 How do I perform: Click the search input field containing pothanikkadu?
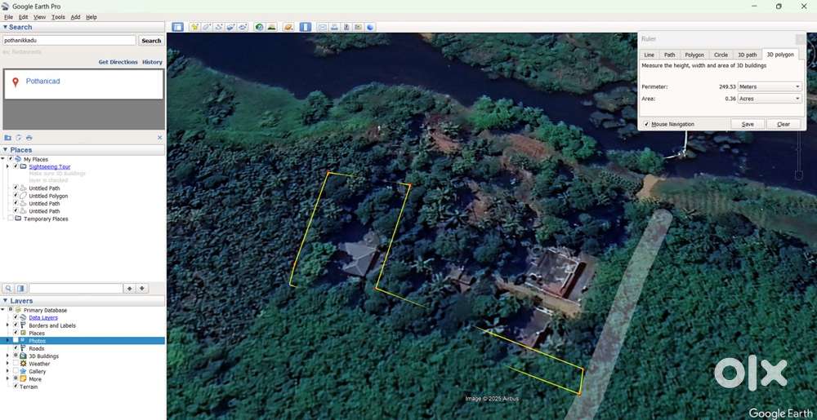69,40
